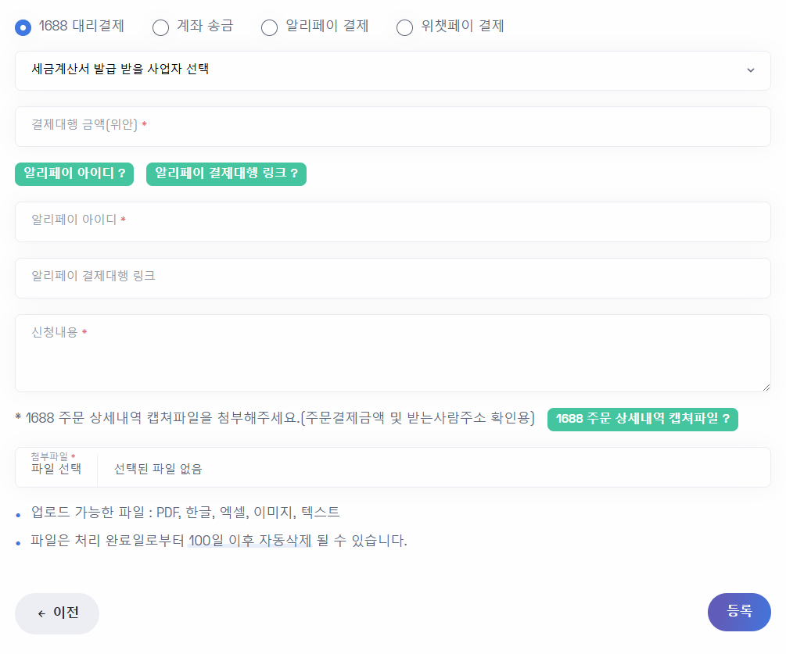The image size is (786, 654).
Task: Go back using the 이전 button
Action: 56,613
